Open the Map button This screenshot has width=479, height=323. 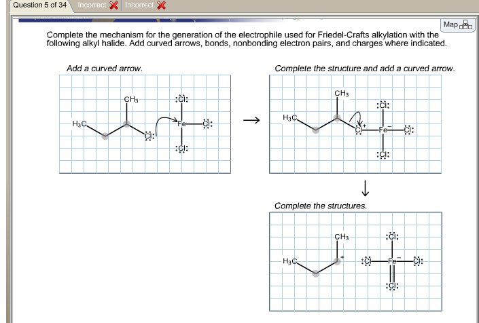(457, 25)
